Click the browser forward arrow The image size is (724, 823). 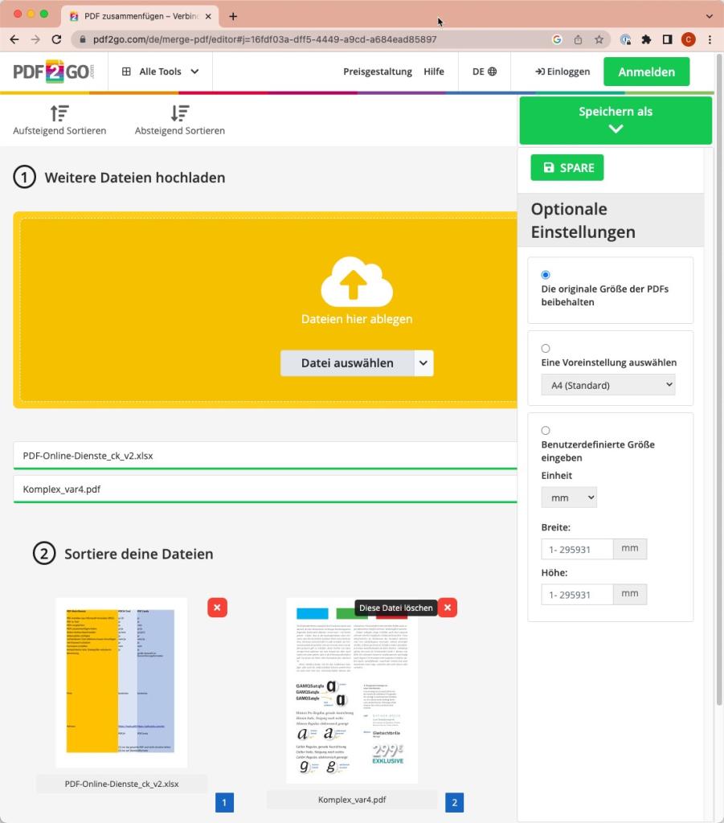(x=35, y=39)
